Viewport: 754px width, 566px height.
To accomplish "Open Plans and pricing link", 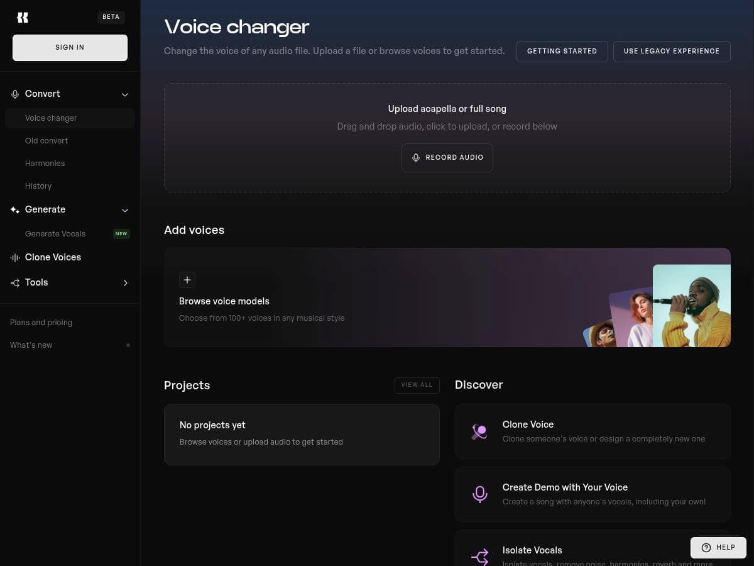I will (41, 323).
